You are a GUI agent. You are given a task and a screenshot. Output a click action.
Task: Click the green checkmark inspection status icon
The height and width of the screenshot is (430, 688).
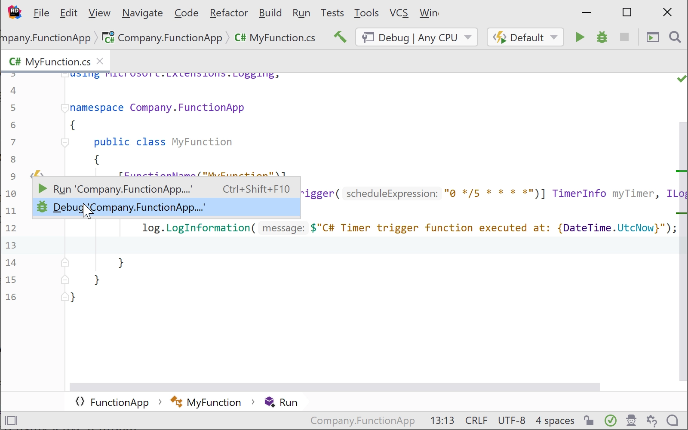click(682, 79)
